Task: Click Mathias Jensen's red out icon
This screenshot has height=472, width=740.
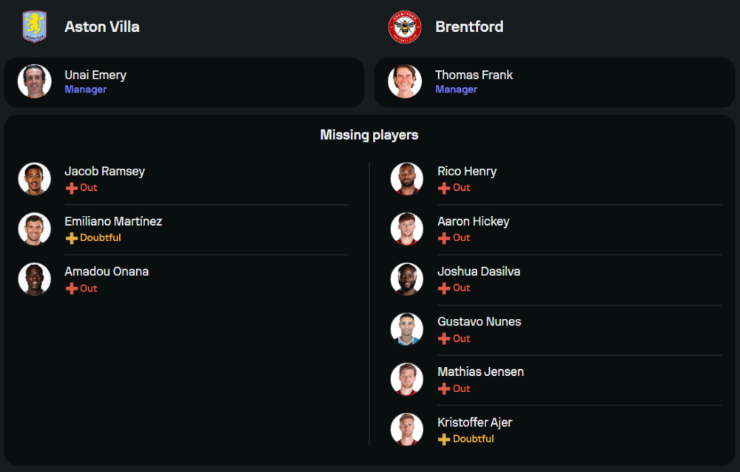Action: (444, 389)
